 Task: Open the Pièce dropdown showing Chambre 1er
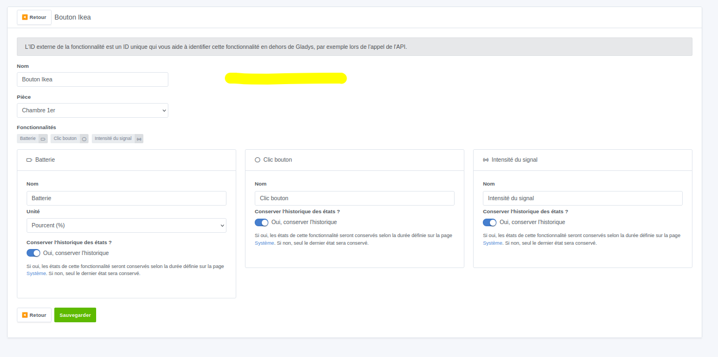(x=92, y=110)
